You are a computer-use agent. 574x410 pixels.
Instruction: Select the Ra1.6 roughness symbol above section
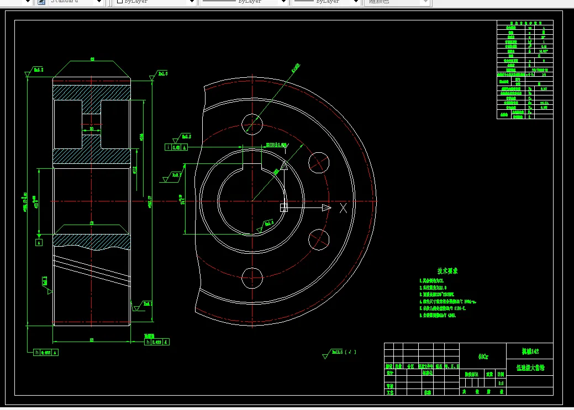click(x=158, y=76)
